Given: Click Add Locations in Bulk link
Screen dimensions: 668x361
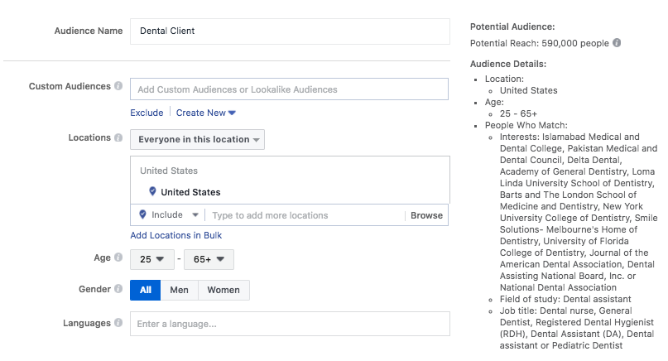Looking at the screenshot, I should (176, 235).
